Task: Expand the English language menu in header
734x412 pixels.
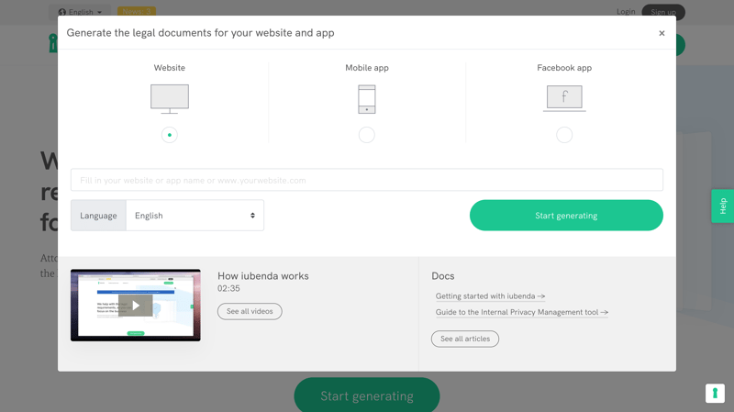Action: [81, 12]
